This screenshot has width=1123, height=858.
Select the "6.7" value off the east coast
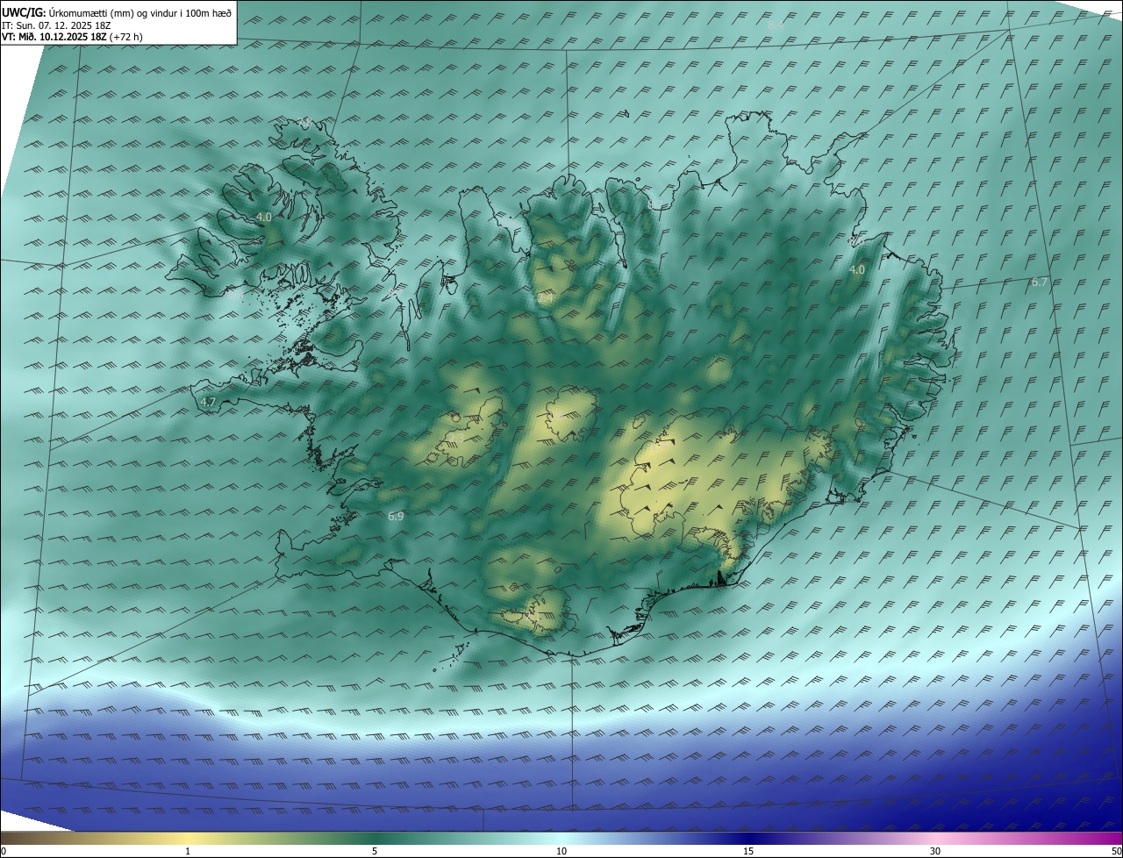click(1039, 282)
